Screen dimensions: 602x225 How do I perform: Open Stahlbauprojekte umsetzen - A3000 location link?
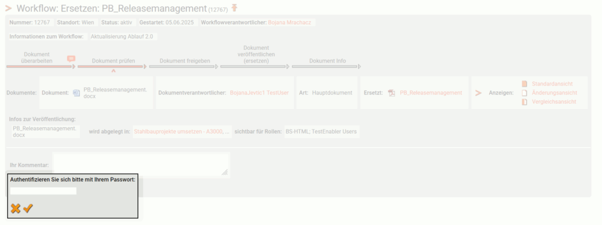[182, 132]
